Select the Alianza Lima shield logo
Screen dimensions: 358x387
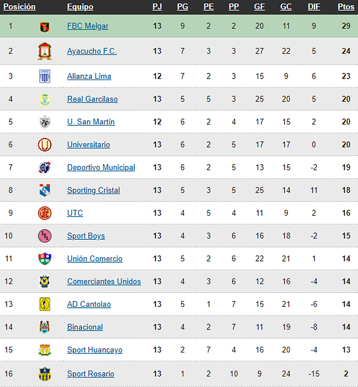pyautogui.click(x=45, y=76)
